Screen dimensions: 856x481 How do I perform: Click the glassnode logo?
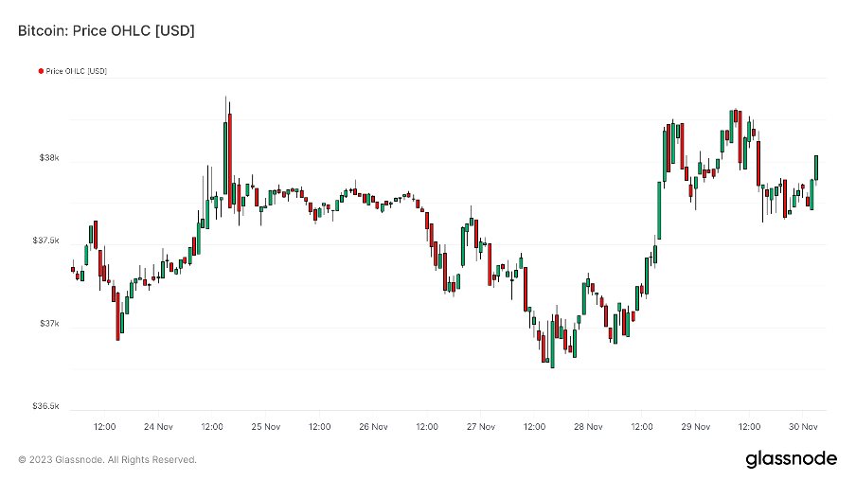click(x=791, y=459)
